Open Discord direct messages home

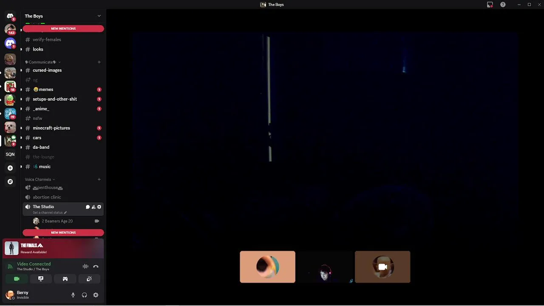(x=10, y=16)
